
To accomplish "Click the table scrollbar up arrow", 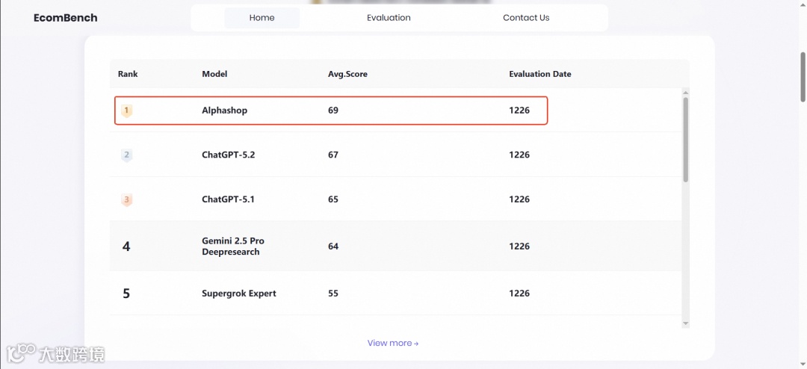I will click(685, 92).
